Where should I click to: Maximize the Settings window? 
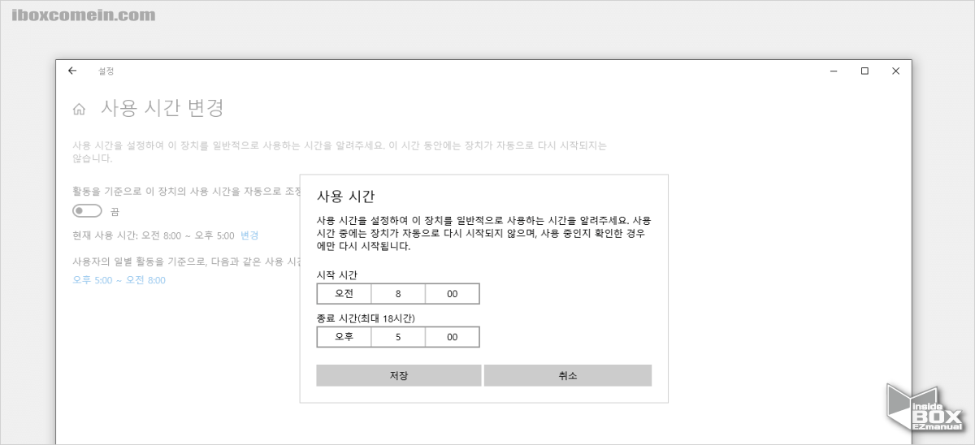[864, 71]
